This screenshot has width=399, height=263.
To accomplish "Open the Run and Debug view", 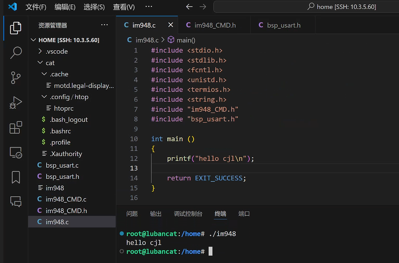I will pyautogui.click(x=15, y=102).
